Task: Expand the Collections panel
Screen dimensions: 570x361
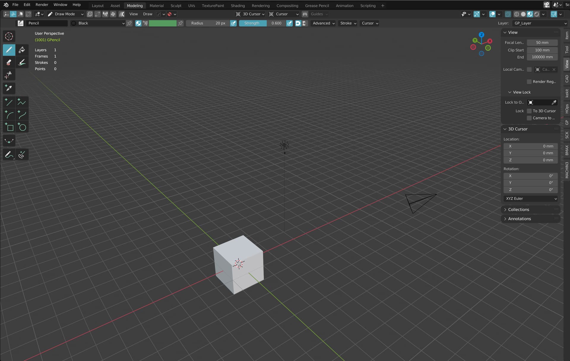Action: (518, 210)
